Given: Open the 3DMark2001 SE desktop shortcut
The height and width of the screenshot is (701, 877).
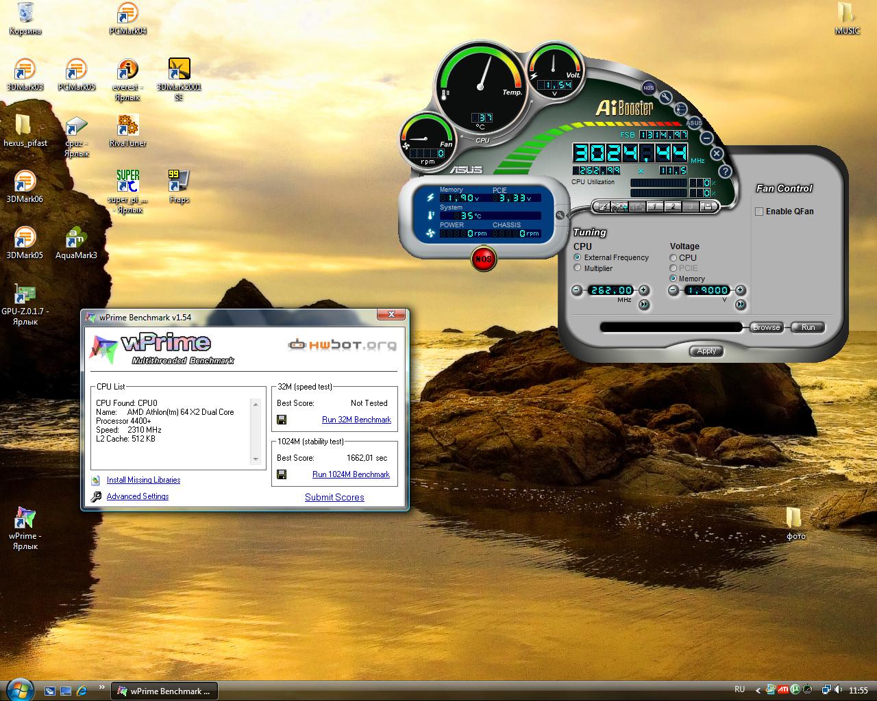Looking at the screenshot, I should [x=179, y=79].
